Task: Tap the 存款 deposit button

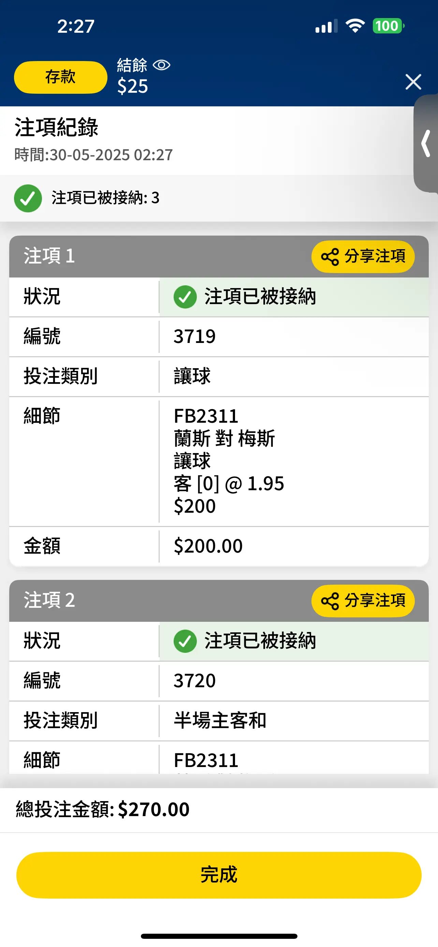Action: point(61,77)
